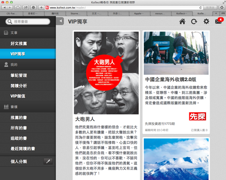Open 推薦的書 in sidebar

(x=28, y=118)
